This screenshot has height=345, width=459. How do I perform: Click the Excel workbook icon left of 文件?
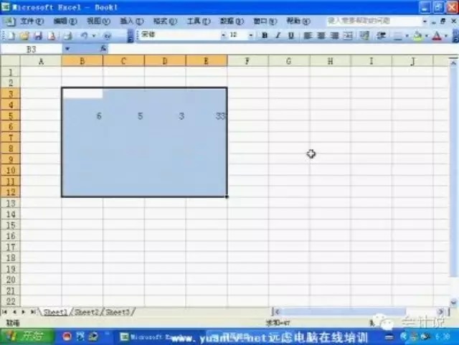point(9,21)
